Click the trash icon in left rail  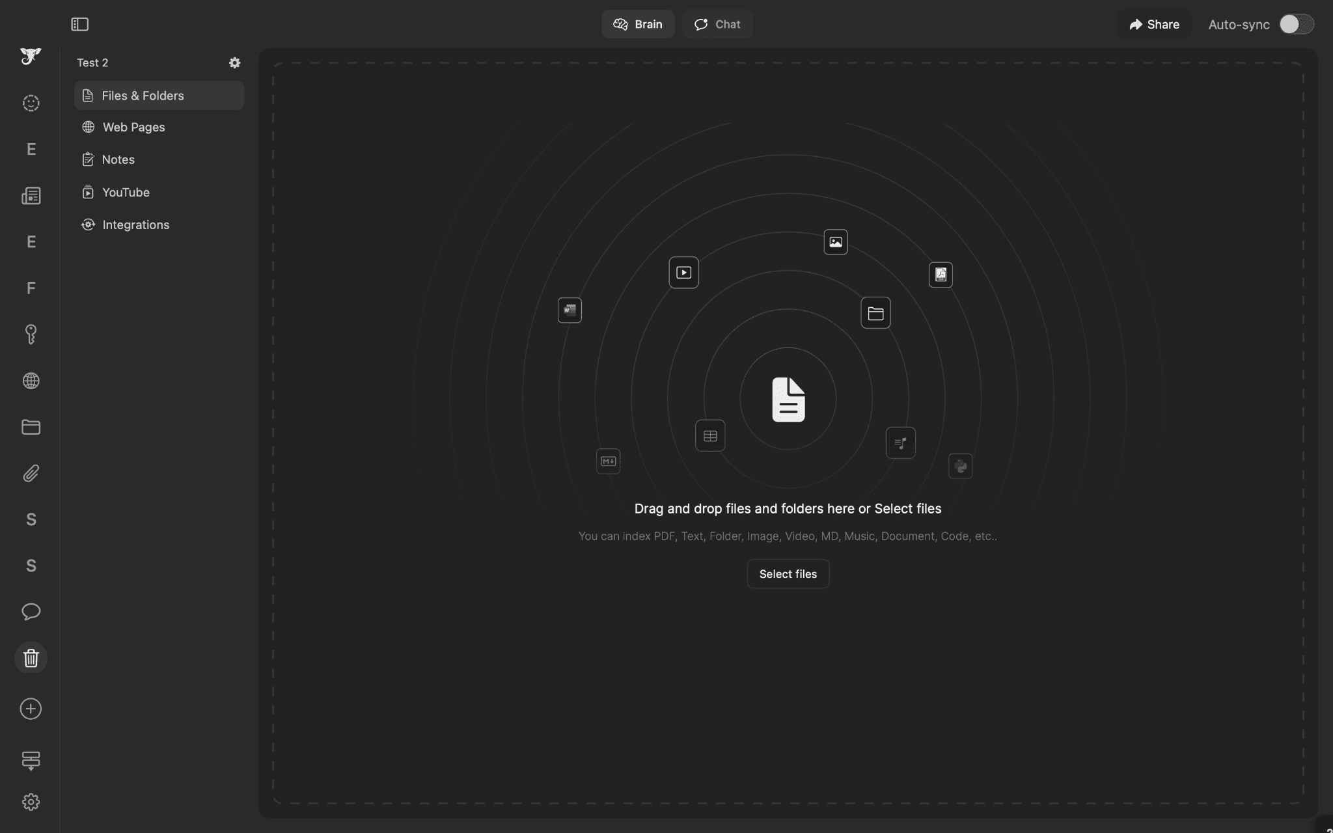(31, 658)
